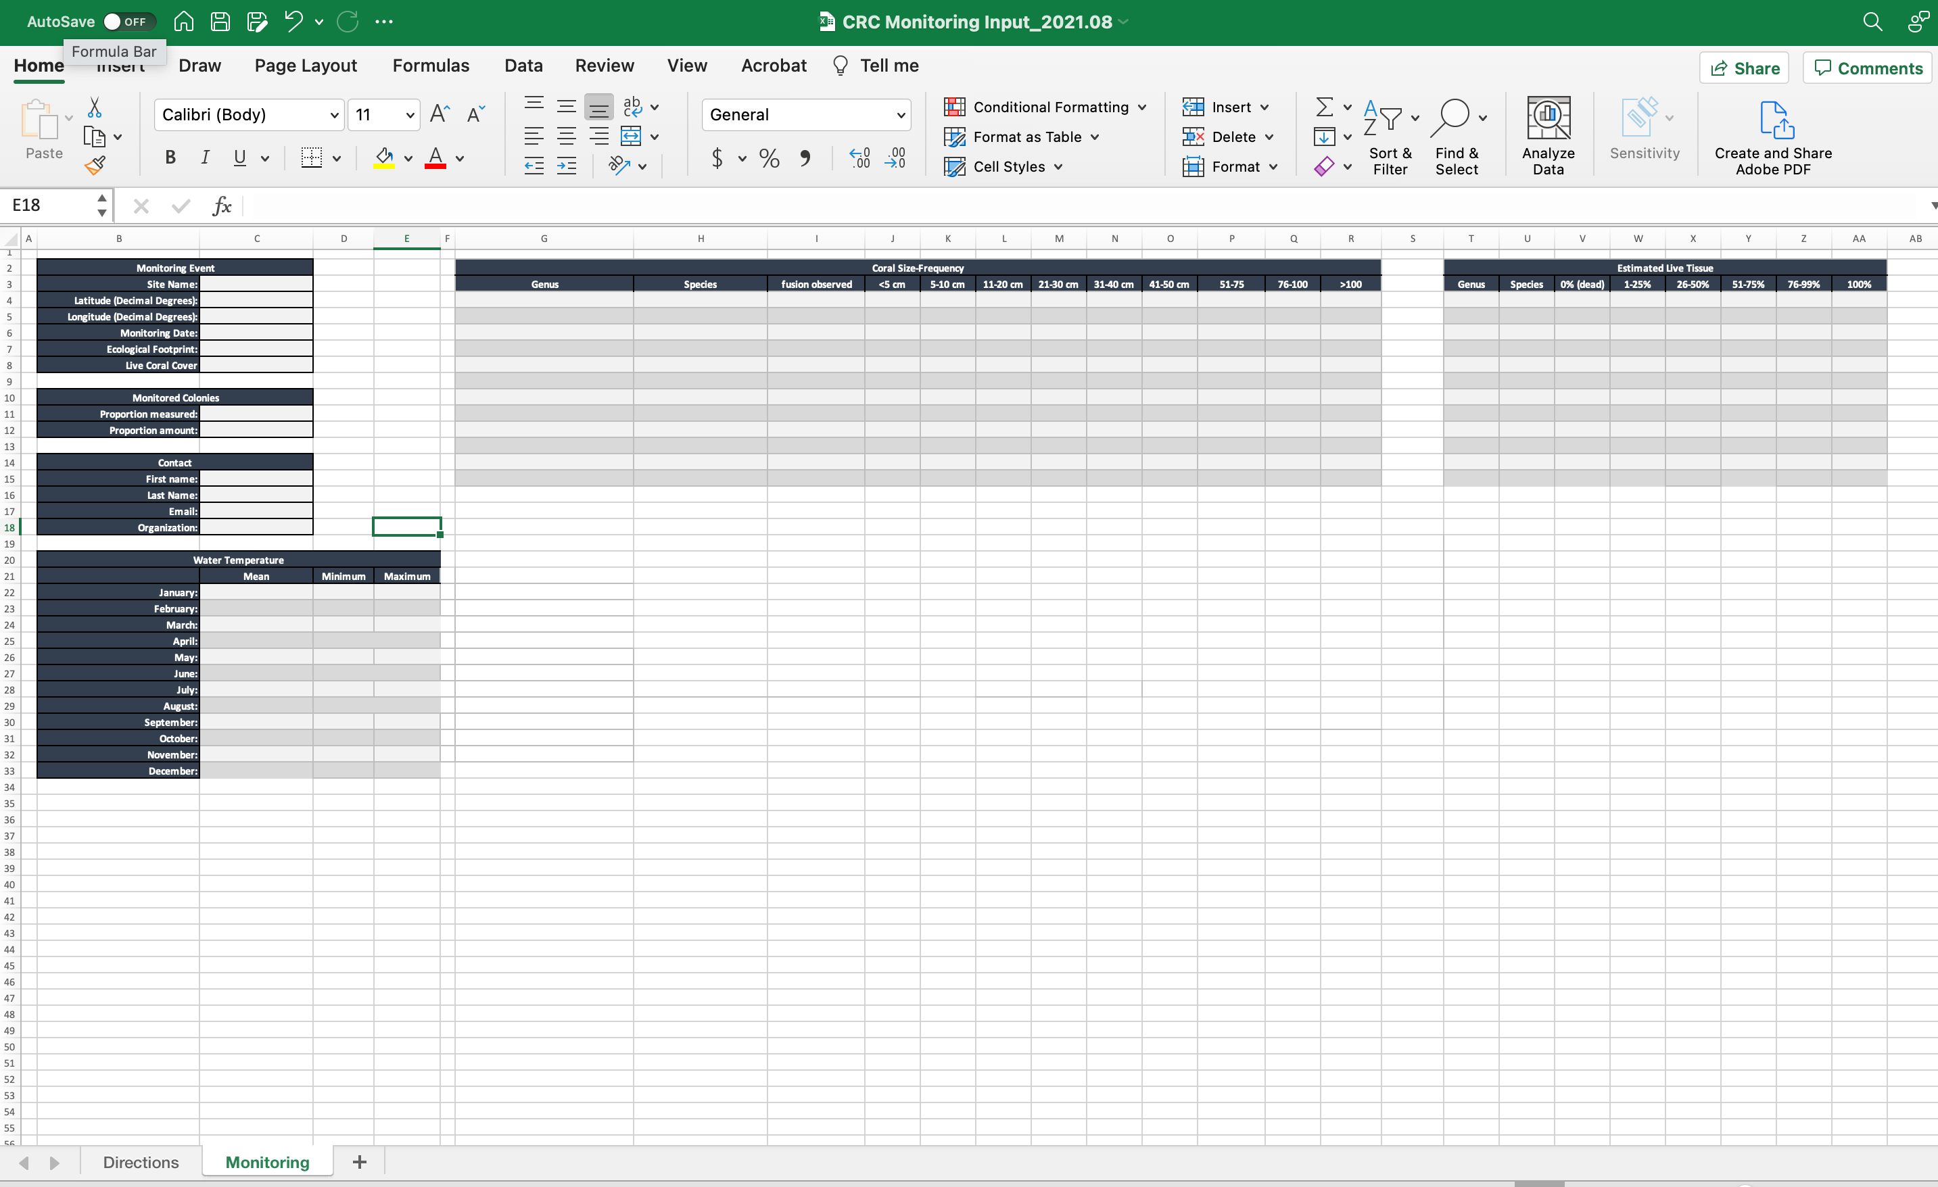Click the Format Painter brush icon
Viewport: 1938px width, 1187px height.
click(95, 166)
